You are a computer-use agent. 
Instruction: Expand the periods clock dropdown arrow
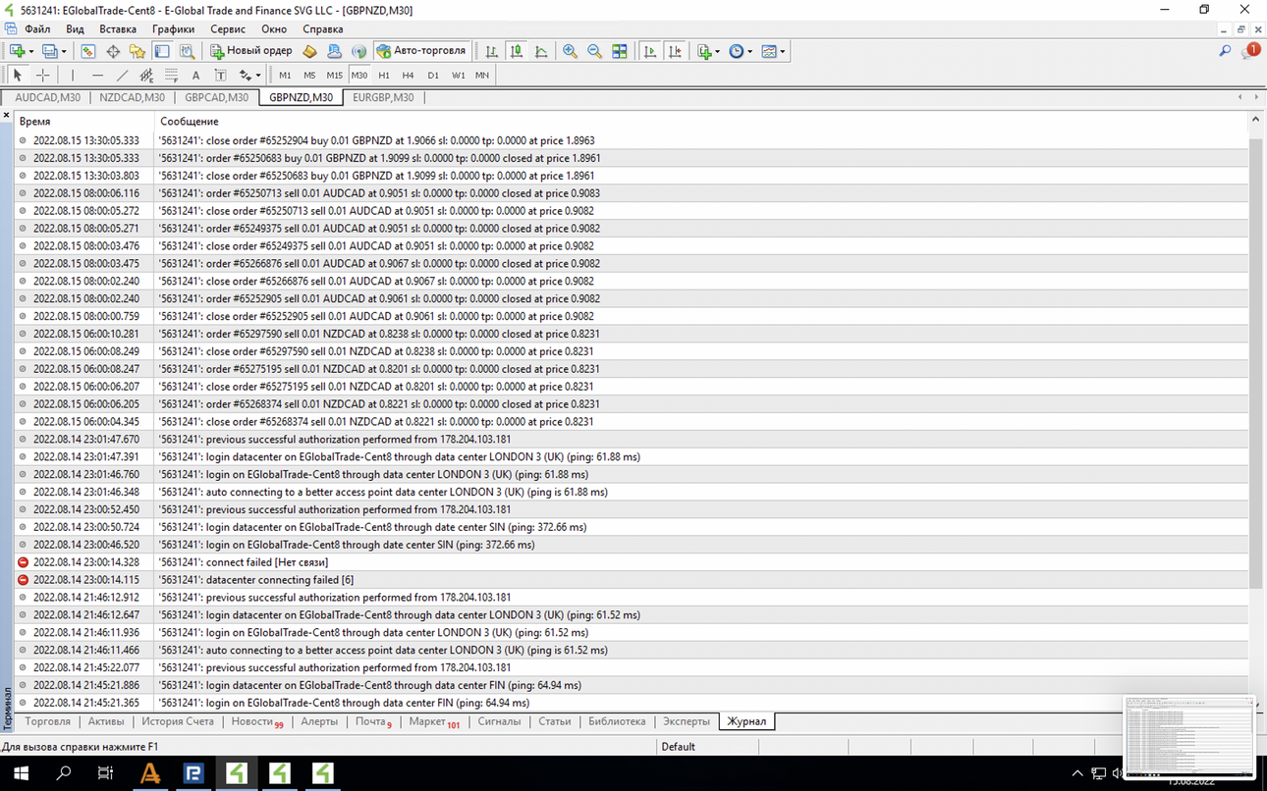750,51
